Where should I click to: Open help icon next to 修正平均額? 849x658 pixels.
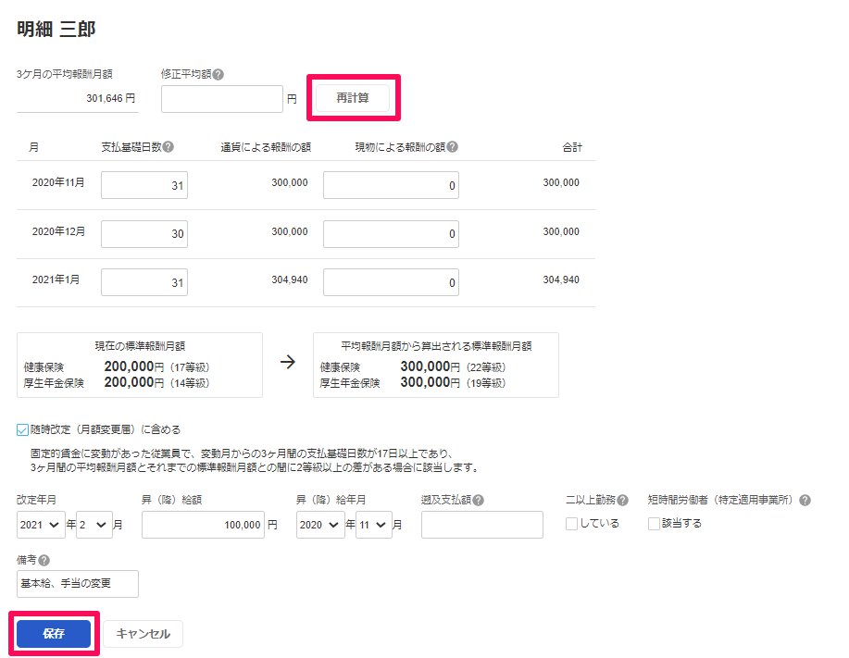(x=218, y=75)
